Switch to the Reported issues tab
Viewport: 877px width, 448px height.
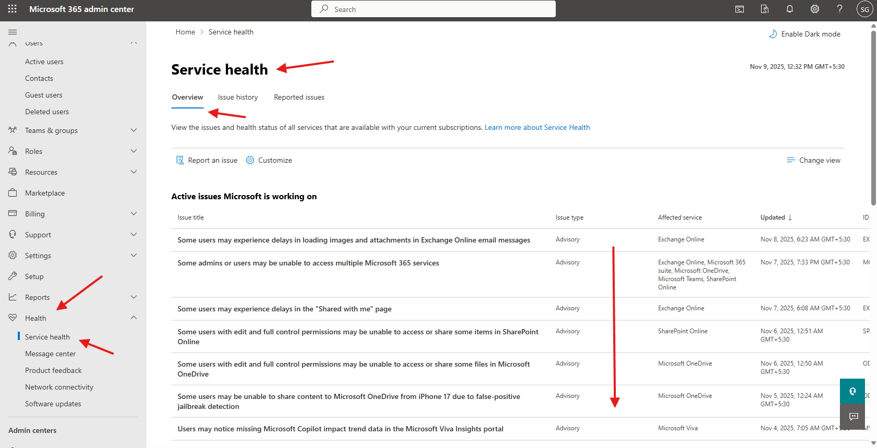tap(299, 97)
